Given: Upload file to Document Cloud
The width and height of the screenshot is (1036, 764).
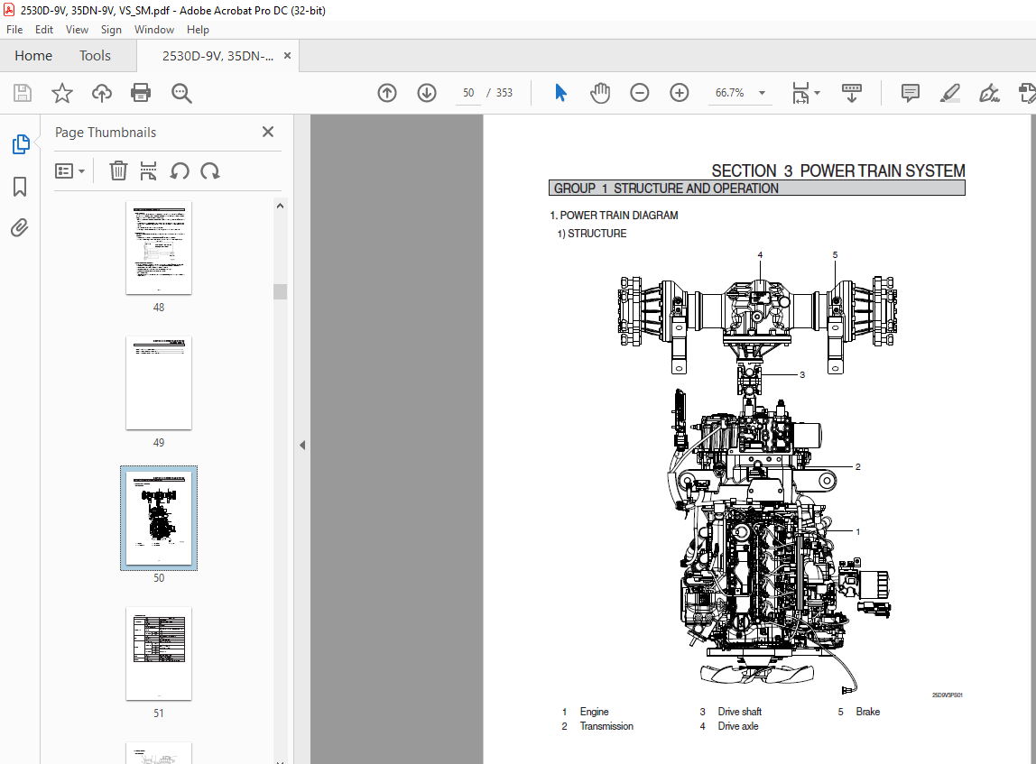Looking at the screenshot, I should 102,93.
